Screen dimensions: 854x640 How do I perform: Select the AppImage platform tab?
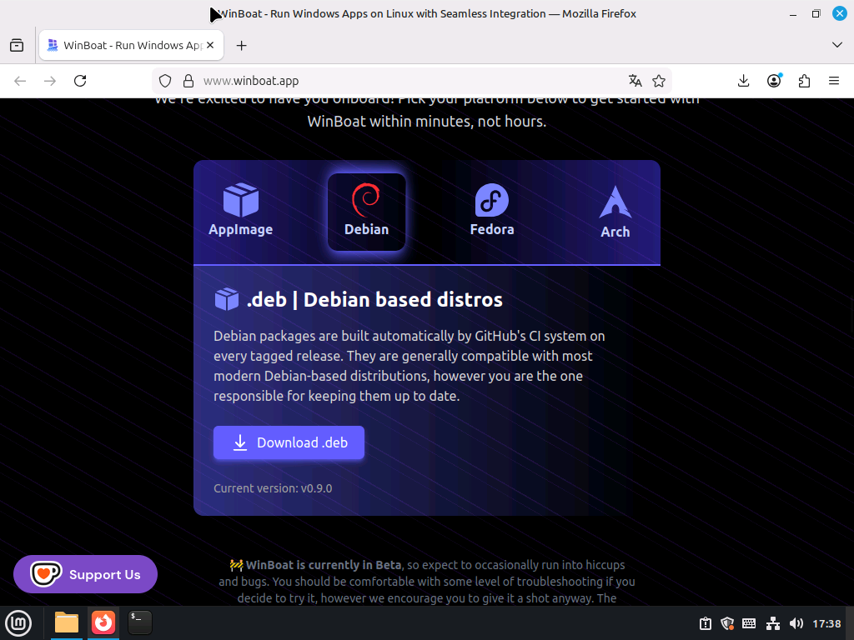241,211
